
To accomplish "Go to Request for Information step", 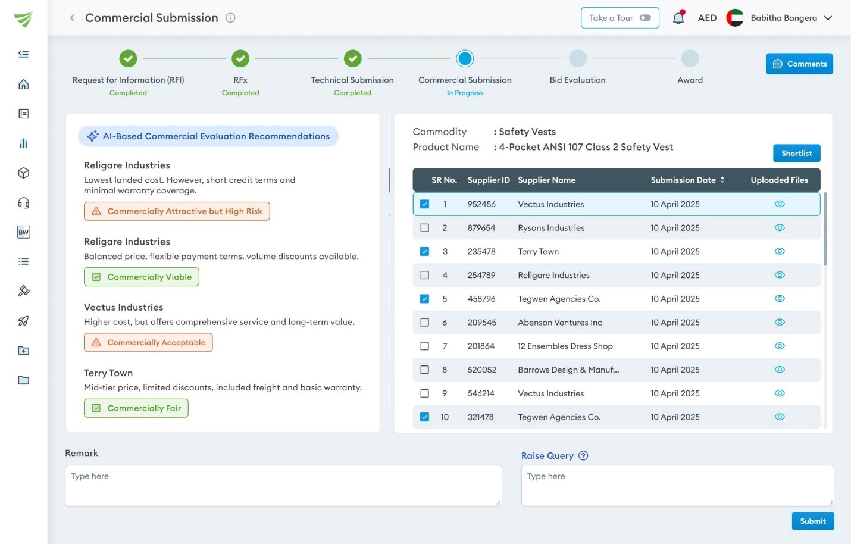I will 128,58.
